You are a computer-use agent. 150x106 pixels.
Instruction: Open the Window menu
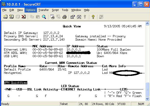click(x=76, y=10)
